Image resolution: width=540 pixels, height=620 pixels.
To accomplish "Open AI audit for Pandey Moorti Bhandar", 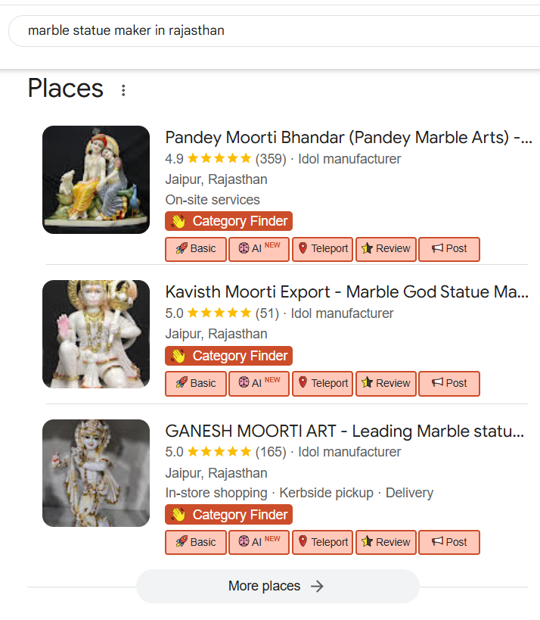I will pyautogui.click(x=259, y=248).
